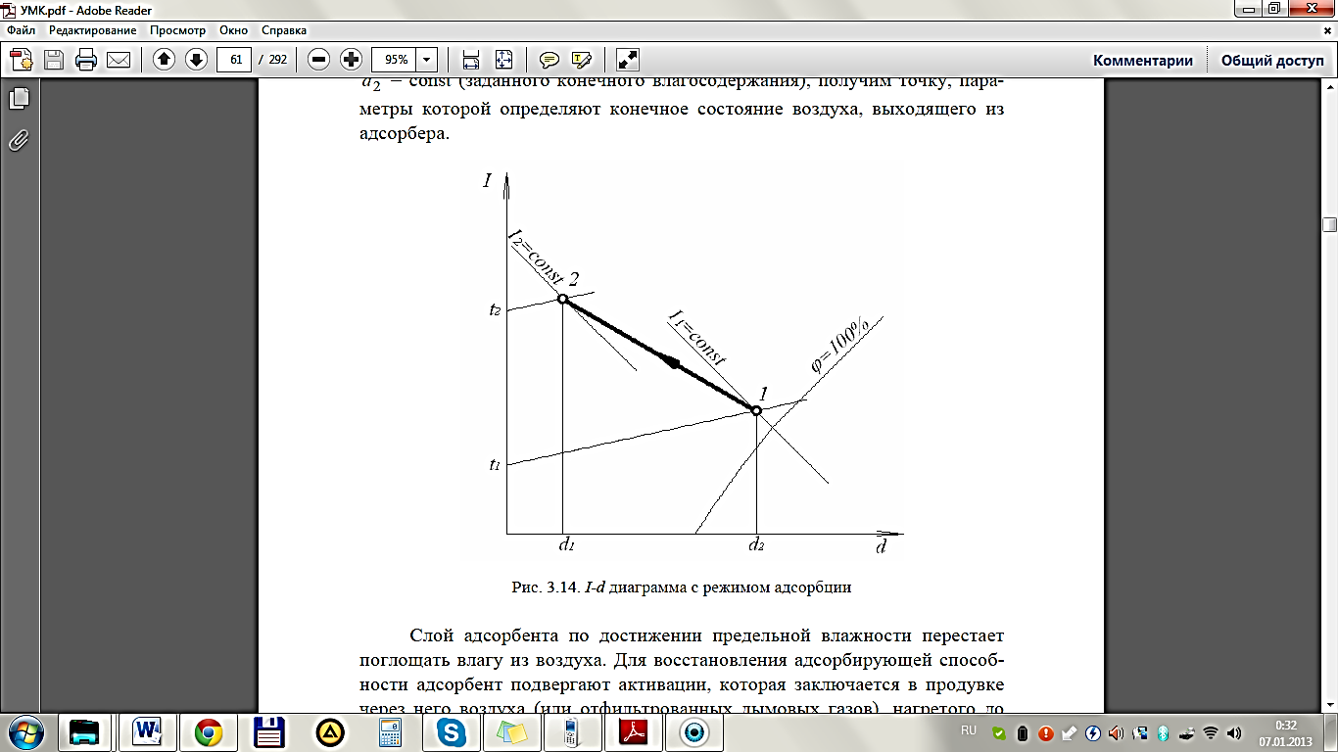Select the fit one full page icon
The height and width of the screenshot is (752, 1338).
tap(503, 60)
